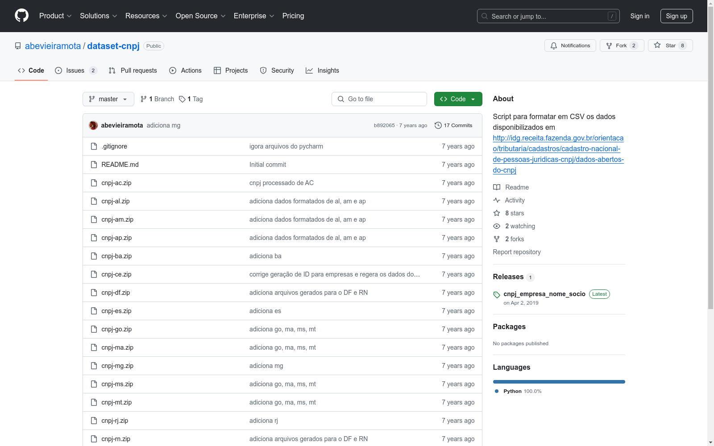Go to the GitHub homepage logo

(x=21, y=16)
